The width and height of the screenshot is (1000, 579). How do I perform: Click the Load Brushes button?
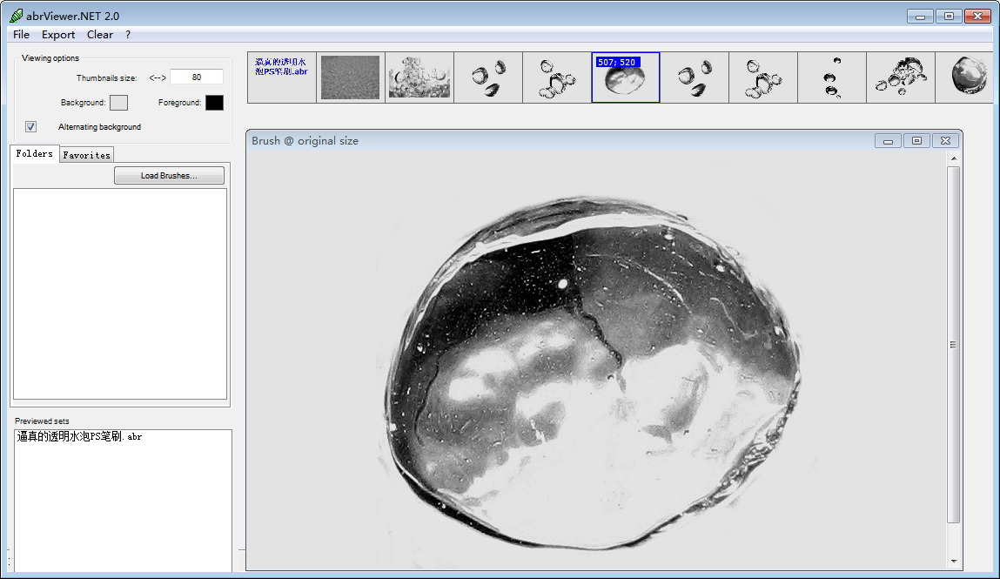pos(169,175)
